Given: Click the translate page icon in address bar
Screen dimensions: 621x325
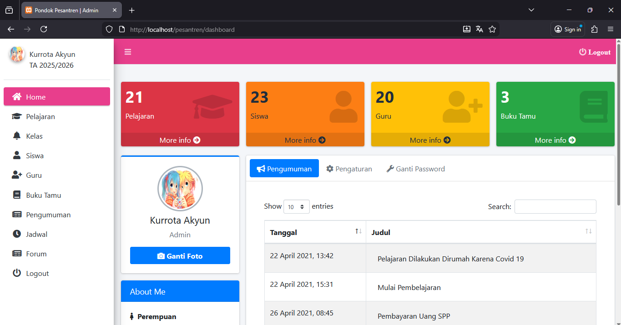Looking at the screenshot, I should [x=479, y=29].
